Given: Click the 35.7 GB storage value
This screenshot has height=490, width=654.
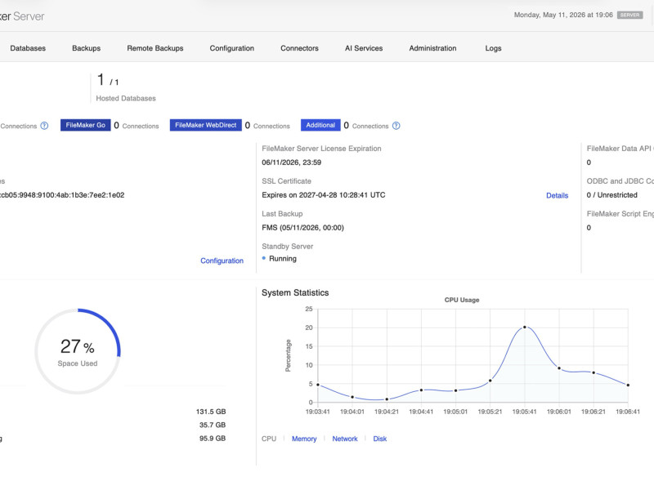Looking at the screenshot, I should tap(213, 425).
